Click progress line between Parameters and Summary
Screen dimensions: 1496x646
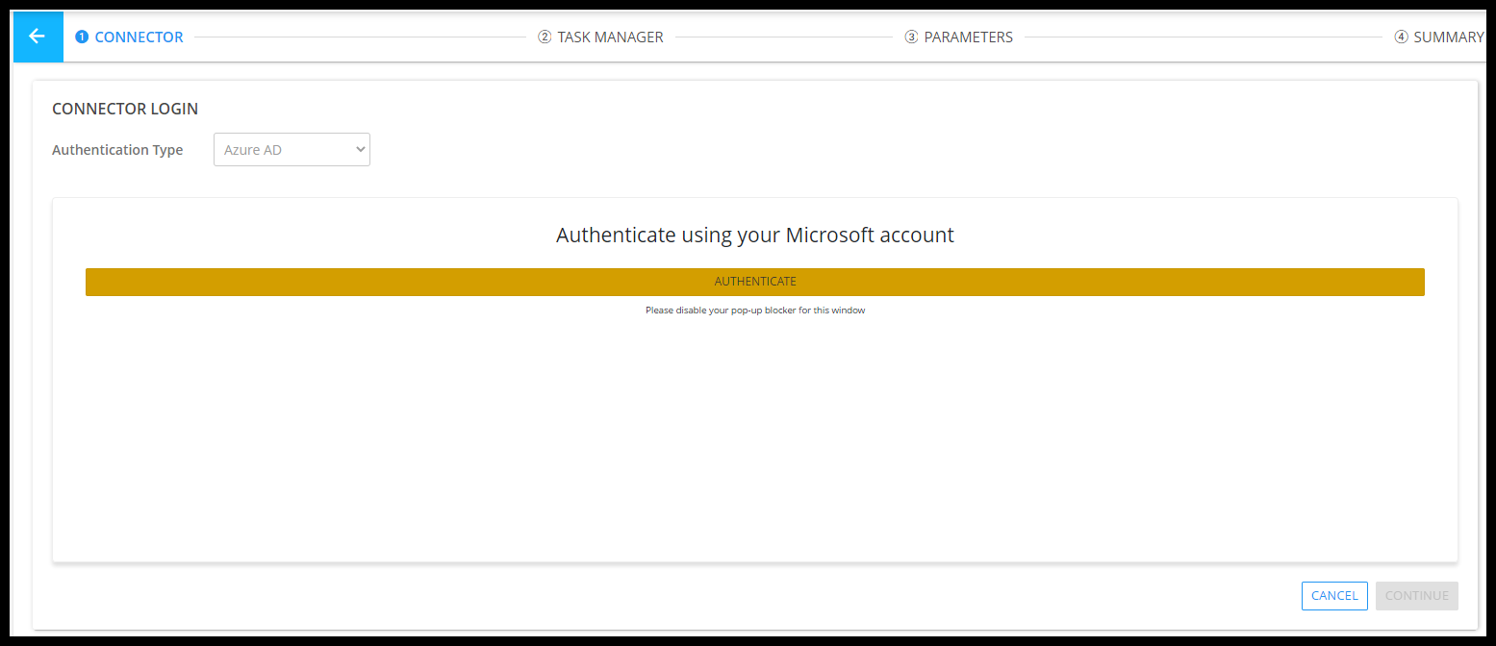tap(1203, 37)
